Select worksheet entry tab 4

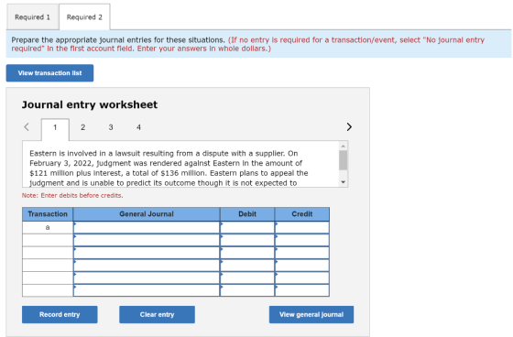[138, 127]
